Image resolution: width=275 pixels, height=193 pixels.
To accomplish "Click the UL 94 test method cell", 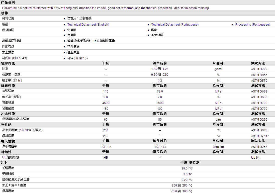I will pos(255,158).
